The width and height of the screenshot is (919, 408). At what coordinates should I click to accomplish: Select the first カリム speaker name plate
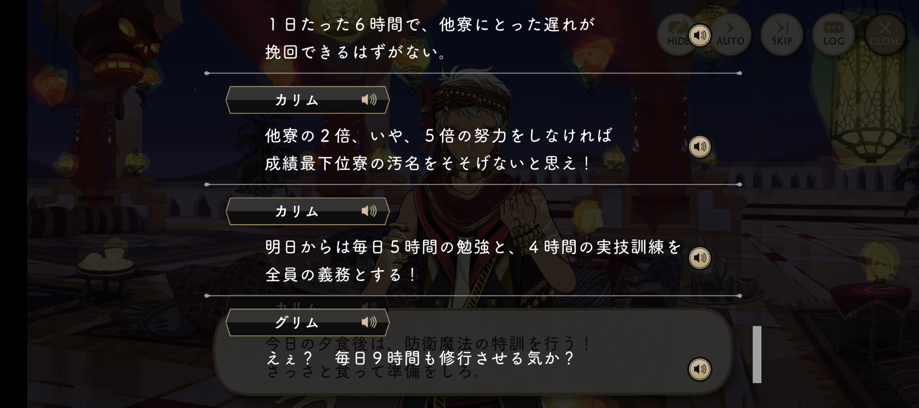307,100
